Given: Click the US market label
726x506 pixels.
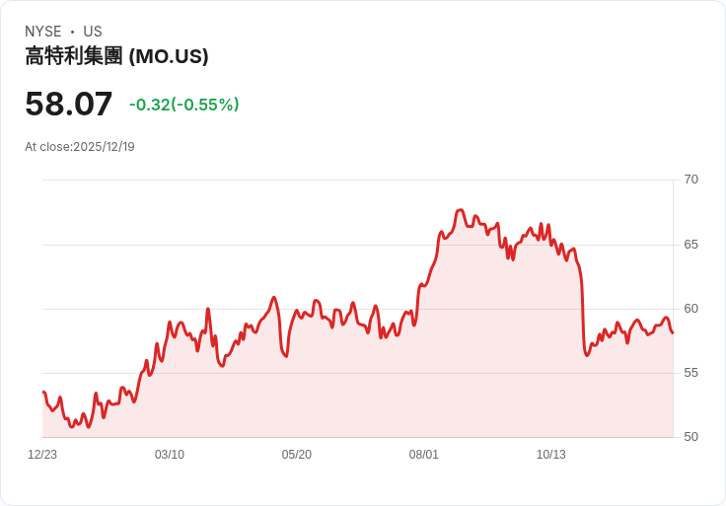Looking at the screenshot, I should click(x=93, y=32).
